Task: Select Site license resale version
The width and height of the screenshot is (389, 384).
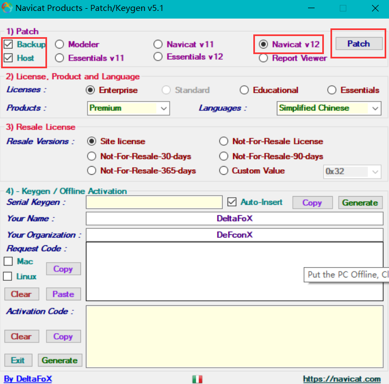Action: tap(91, 141)
